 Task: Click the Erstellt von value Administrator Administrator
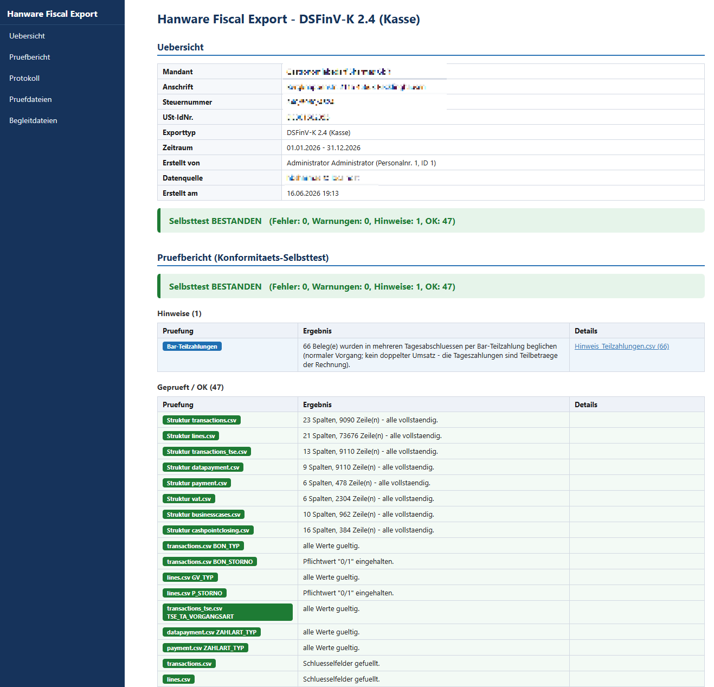361,163
